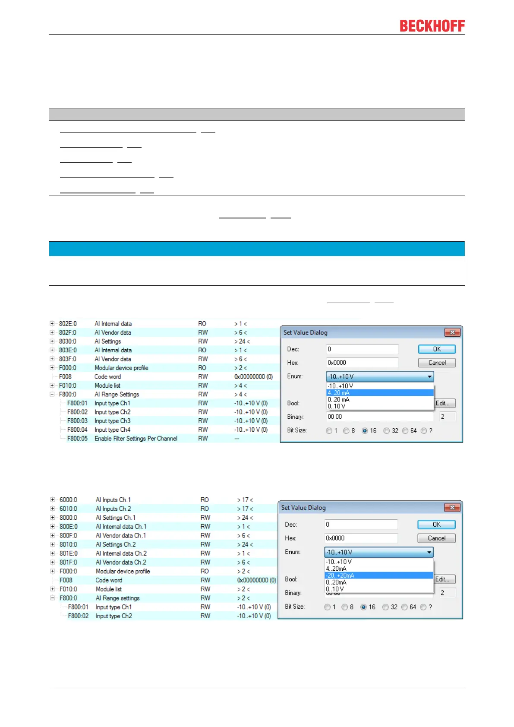
Task: Select bit size 16 in the 4..20 mA dialog
Action: coord(365,431)
